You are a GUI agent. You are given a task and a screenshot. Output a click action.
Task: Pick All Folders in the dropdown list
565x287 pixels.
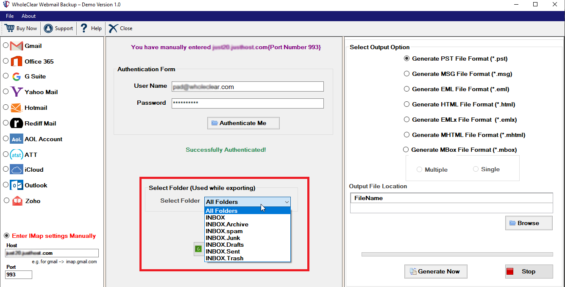click(x=248, y=211)
